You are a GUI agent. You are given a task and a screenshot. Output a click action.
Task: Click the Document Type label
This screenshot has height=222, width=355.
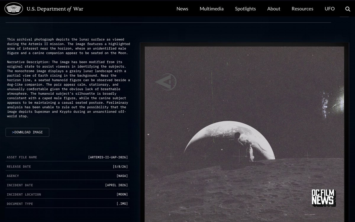pos(20,204)
